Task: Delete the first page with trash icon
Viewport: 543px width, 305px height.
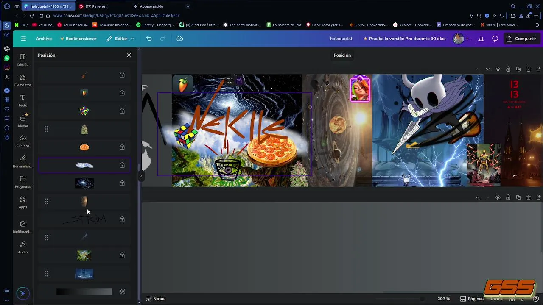Action: point(529,69)
